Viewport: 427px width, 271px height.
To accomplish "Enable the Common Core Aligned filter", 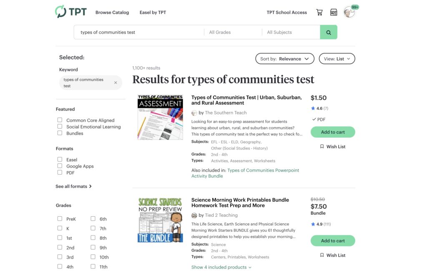I will pos(60,119).
